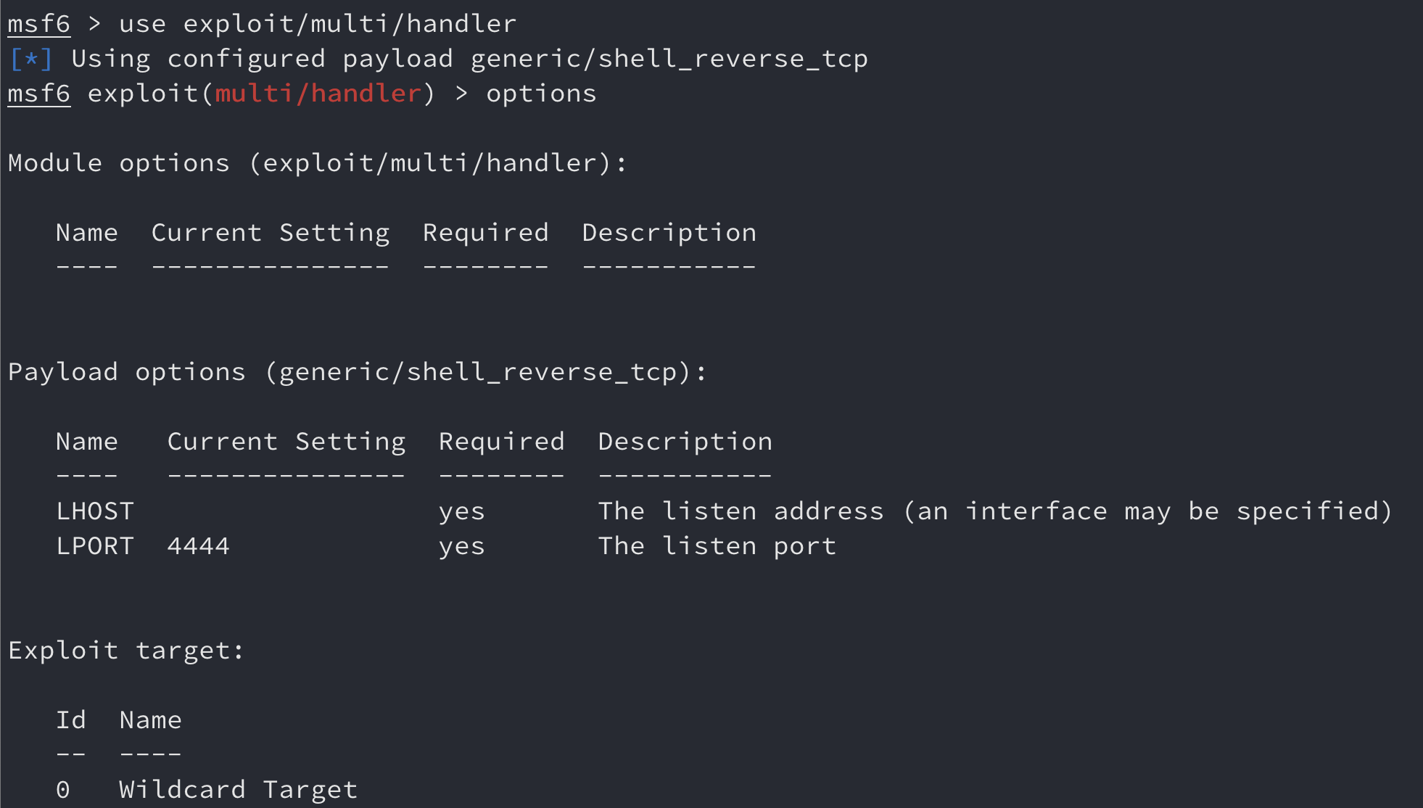Click the 'Module options (exploit/multi/handler):' heading
The width and height of the screenshot is (1423, 808).
[x=317, y=163]
